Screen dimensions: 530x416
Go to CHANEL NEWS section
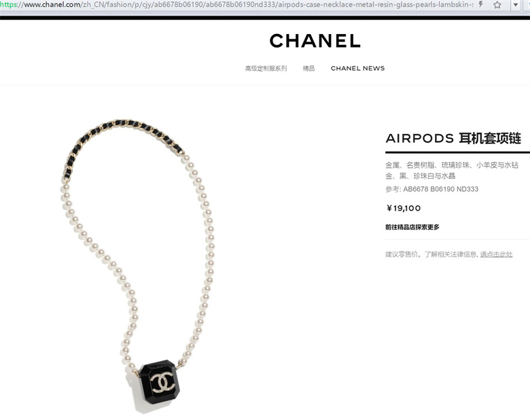[x=357, y=69]
